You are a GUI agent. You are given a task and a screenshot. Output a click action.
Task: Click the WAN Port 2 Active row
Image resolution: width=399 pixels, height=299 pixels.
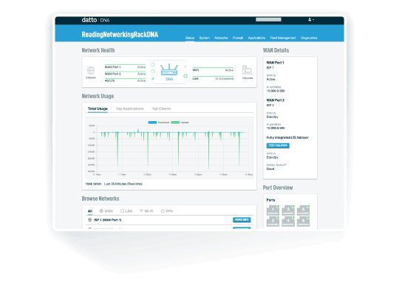point(125,74)
